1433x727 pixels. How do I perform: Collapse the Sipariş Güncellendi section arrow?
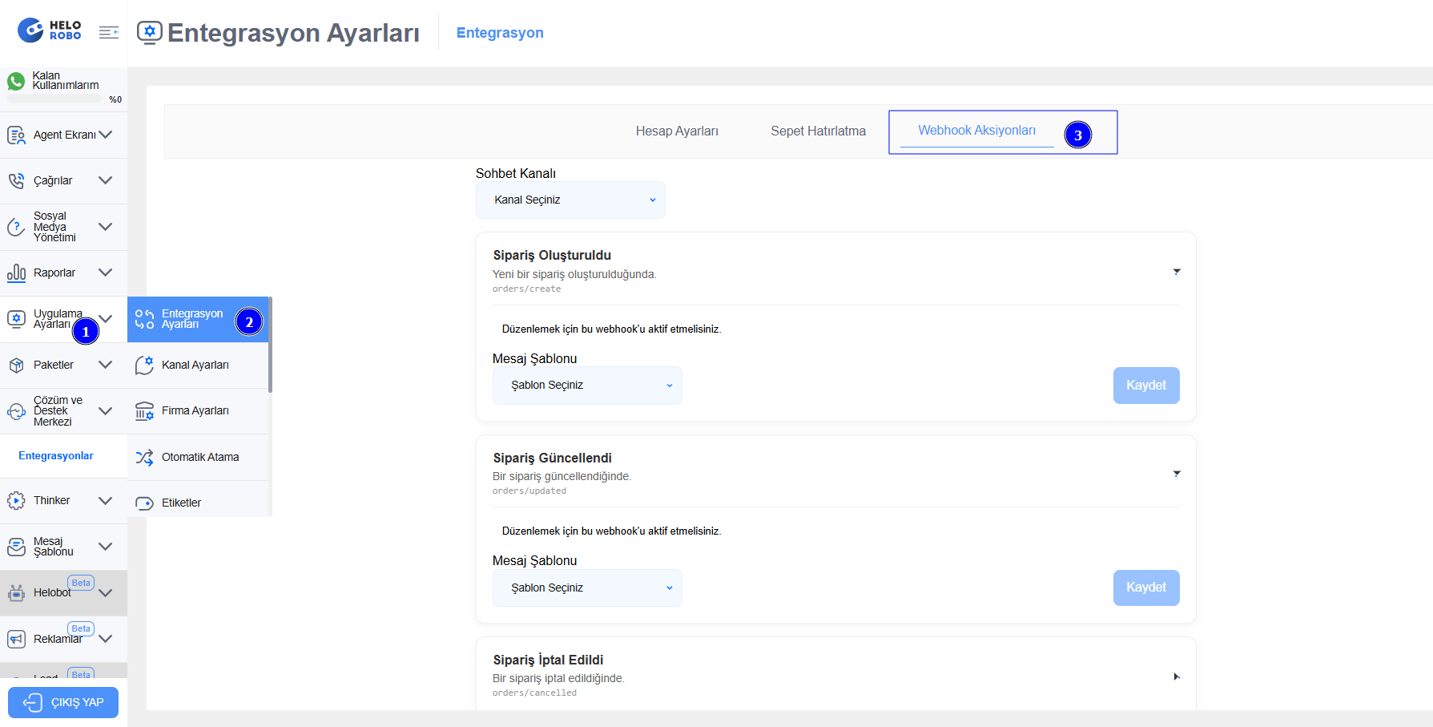click(x=1177, y=474)
